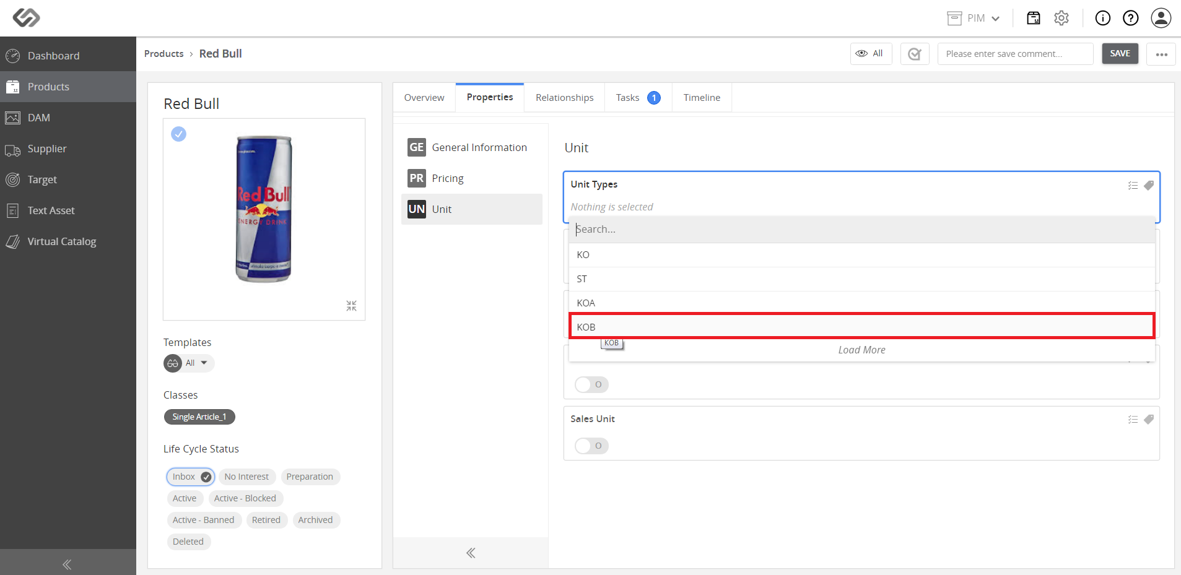Switch to the Timeline tab
The image size is (1181, 575).
click(702, 98)
